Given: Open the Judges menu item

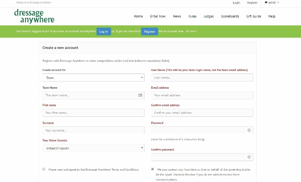Looking at the screenshot, I should click(209, 16).
